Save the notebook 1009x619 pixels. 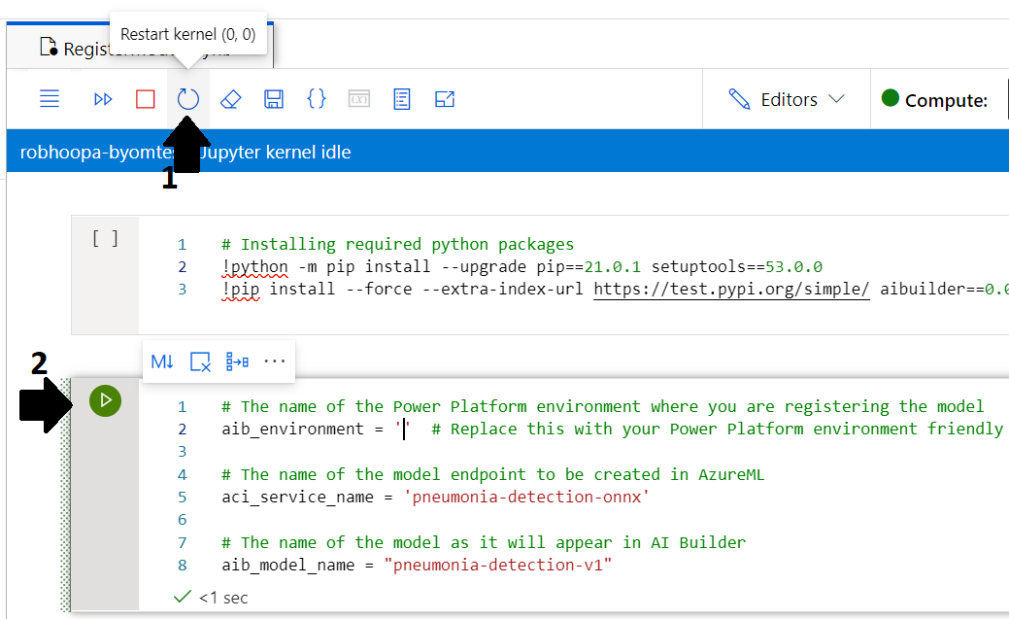(x=273, y=98)
